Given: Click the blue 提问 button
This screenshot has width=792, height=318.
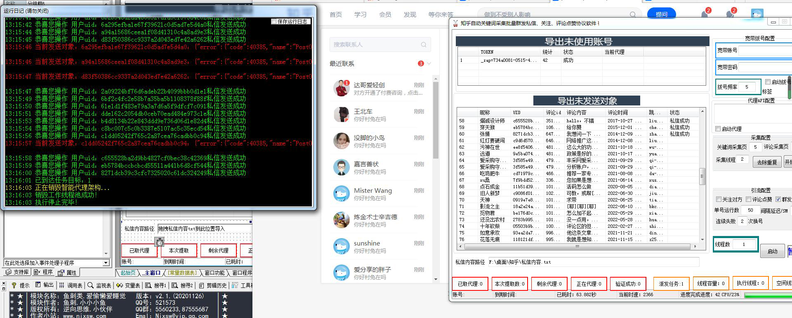Looking at the screenshot, I should click(x=662, y=14).
